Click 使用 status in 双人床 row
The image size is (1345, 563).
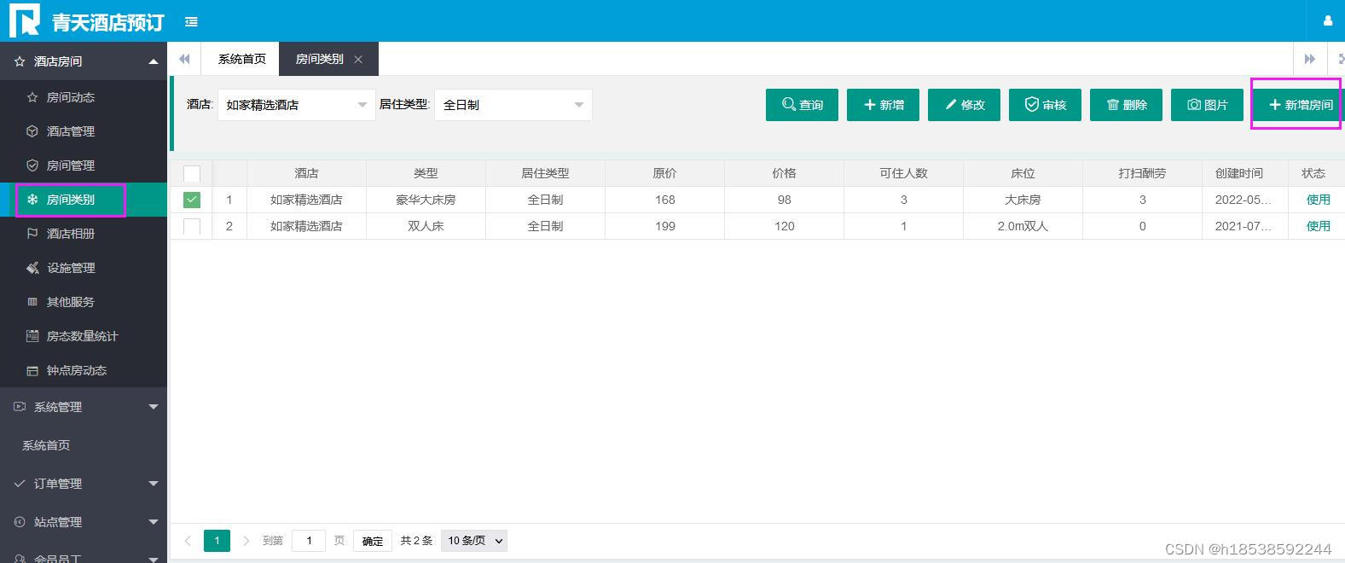pos(1318,226)
